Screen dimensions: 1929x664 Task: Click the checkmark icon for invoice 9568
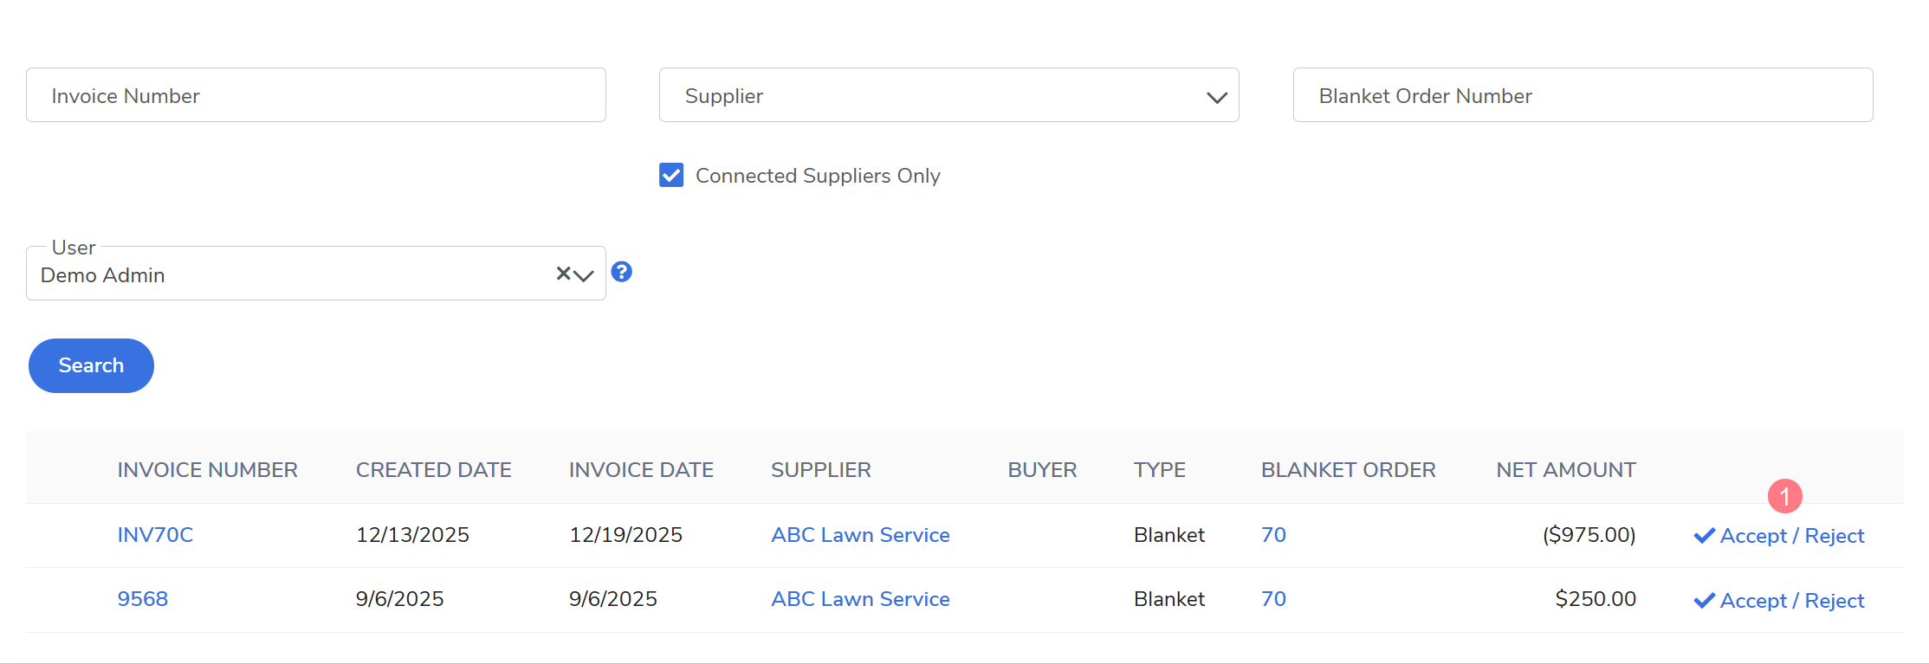click(x=1704, y=601)
